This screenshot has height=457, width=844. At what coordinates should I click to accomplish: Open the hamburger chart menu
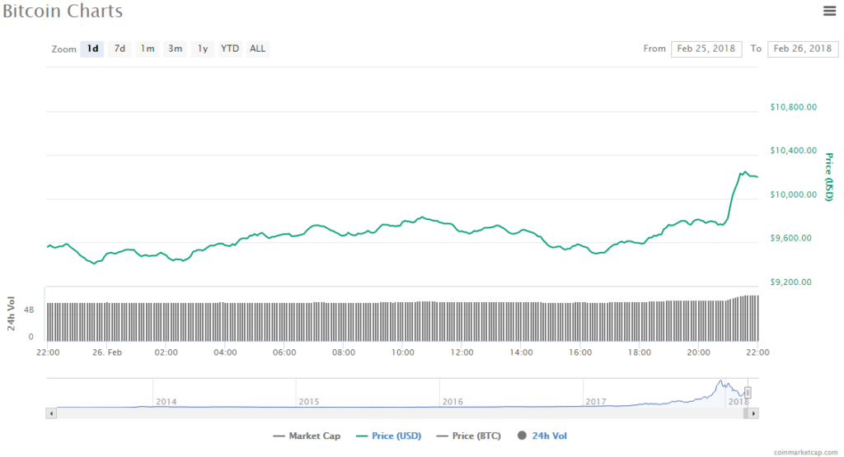pos(829,11)
